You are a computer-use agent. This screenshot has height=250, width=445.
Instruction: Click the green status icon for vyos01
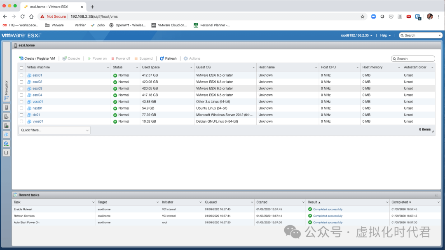(115, 121)
